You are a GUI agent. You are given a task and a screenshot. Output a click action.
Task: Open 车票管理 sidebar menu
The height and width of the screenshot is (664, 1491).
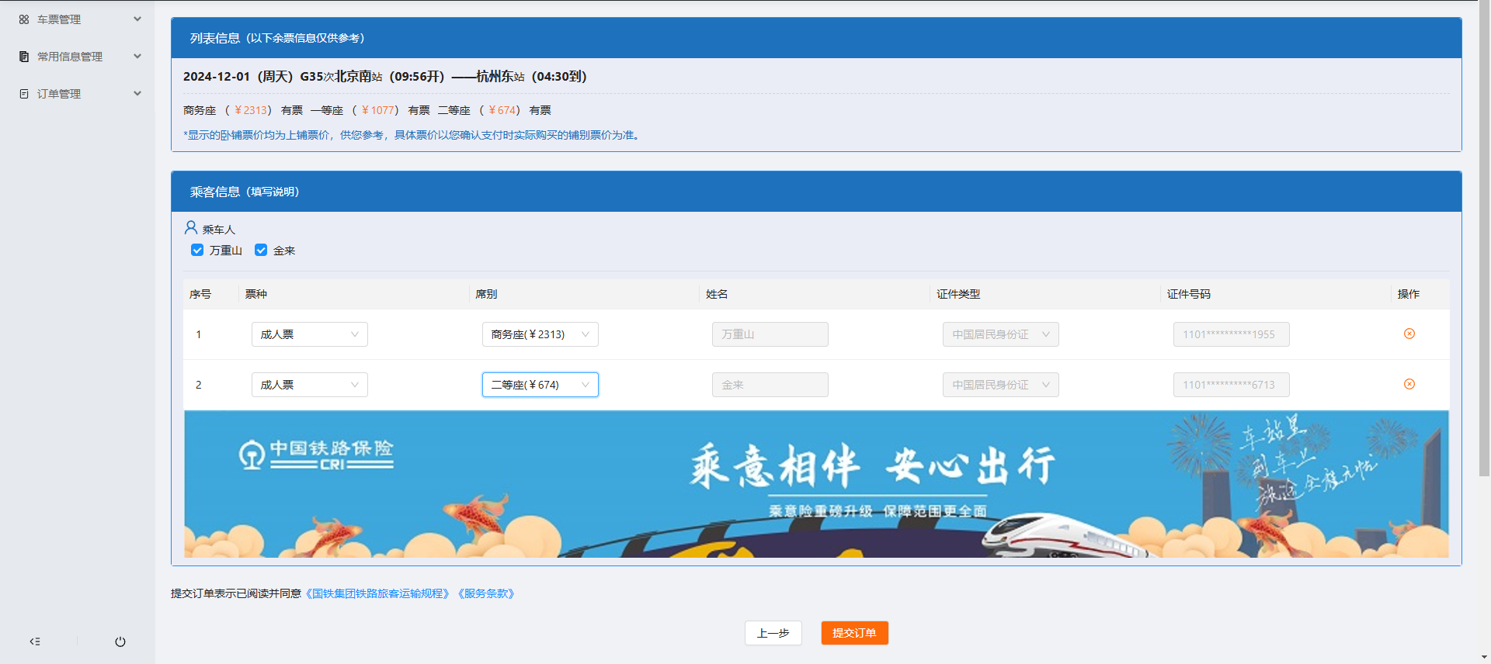tap(78, 19)
